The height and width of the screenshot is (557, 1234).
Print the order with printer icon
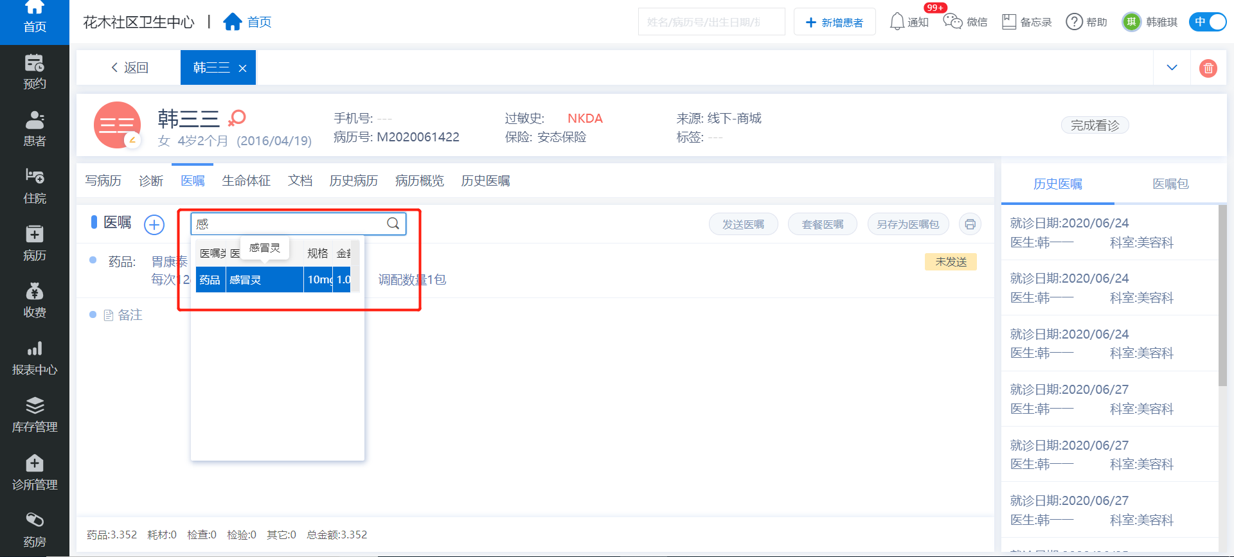(x=970, y=224)
